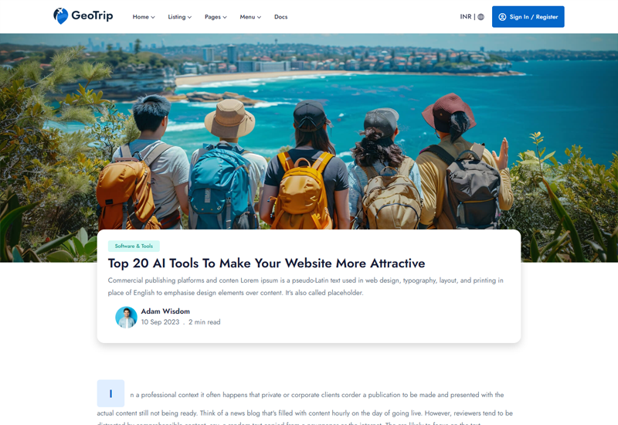This screenshot has height=425, width=618.
Task: Select the INR currency option
Action: (x=466, y=16)
